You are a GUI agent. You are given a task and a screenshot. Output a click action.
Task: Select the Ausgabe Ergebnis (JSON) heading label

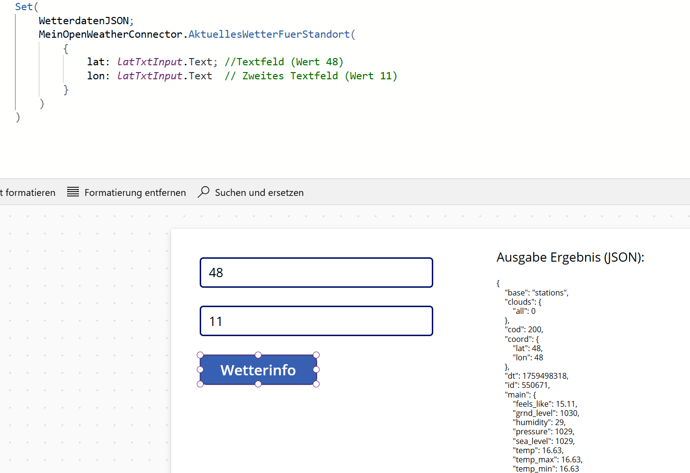click(x=570, y=257)
